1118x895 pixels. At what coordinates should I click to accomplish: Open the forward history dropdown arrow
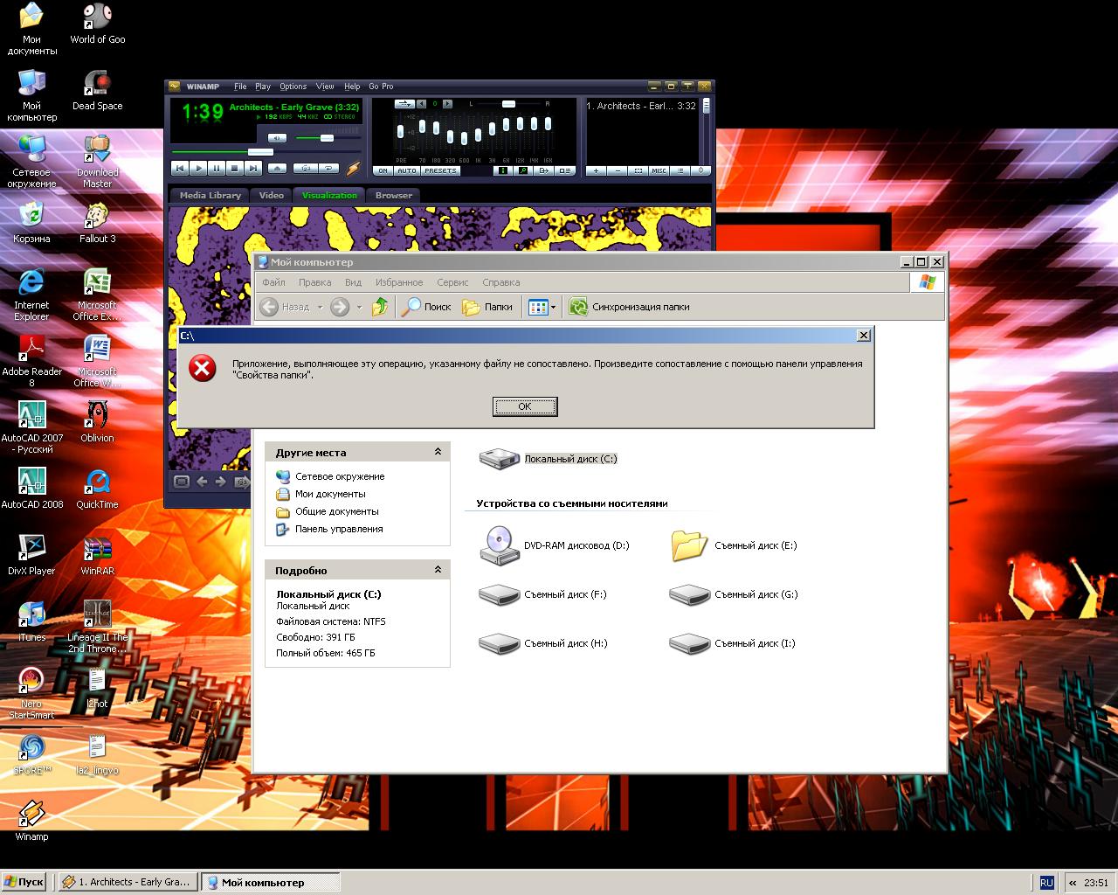click(359, 307)
